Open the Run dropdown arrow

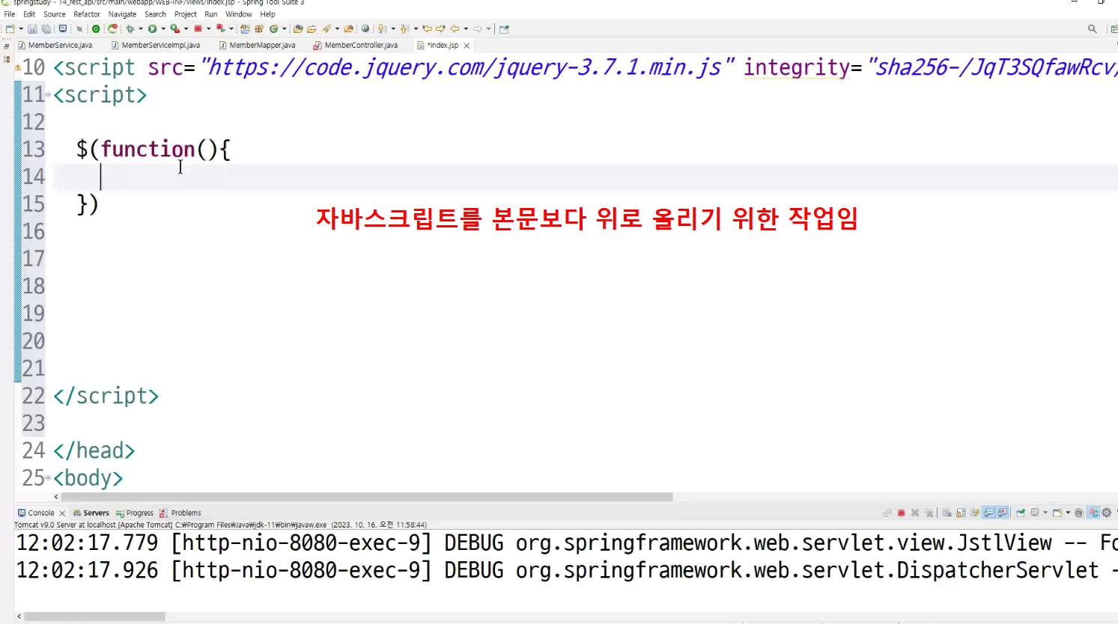coord(163,28)
